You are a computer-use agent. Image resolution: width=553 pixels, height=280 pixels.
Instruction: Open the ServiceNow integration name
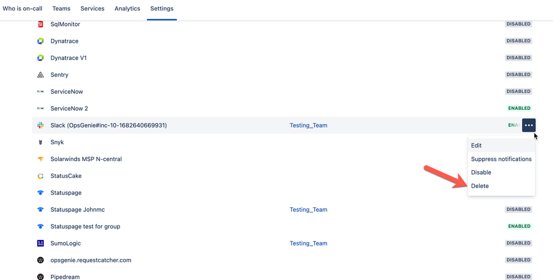coord(66,91)
